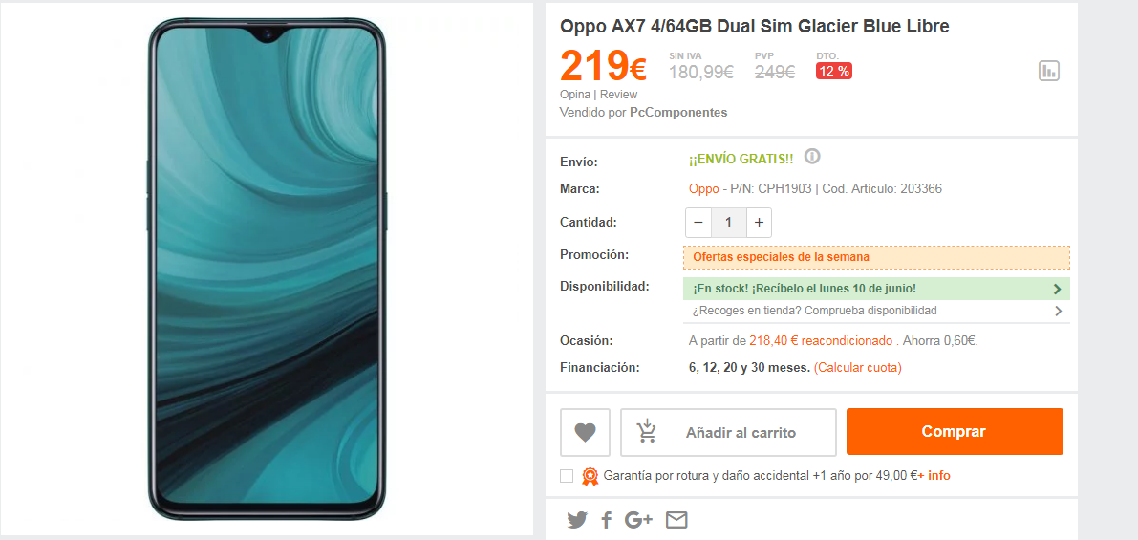The width and height of the screenshot is (1138, 540).
Task: Click the price comparison chart icon
Action: [x=1049, y=71]
